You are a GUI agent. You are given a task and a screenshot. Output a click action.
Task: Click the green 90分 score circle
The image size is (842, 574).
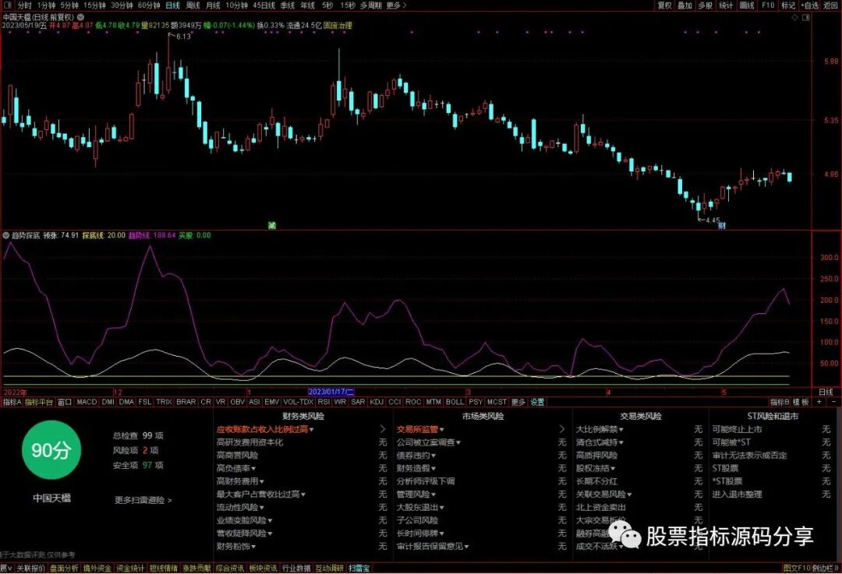[51, 450]
